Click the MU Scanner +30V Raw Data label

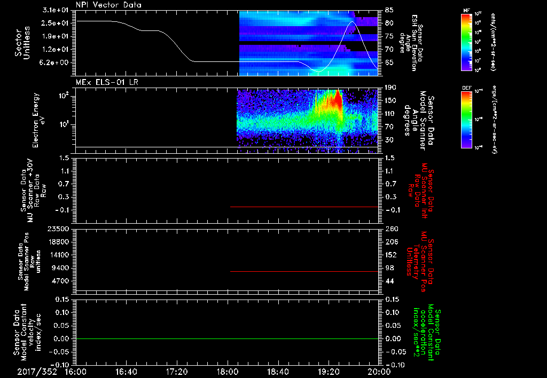pos(33,191)
